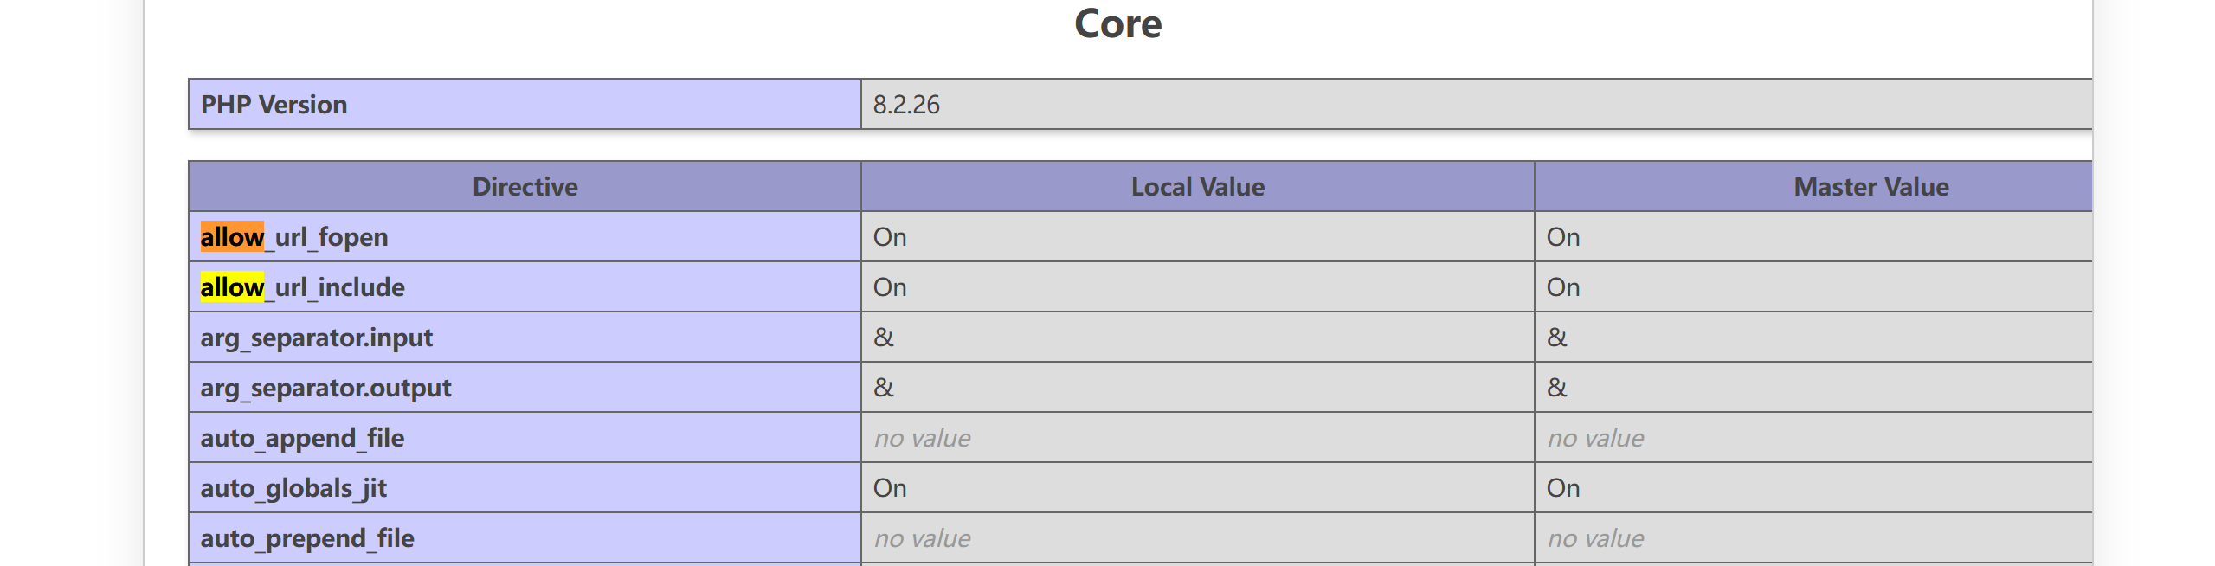Click auto_append_file local no value

(922, 438)
